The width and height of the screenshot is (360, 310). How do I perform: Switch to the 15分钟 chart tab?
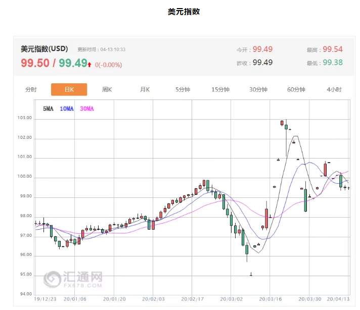pos(220,90)
